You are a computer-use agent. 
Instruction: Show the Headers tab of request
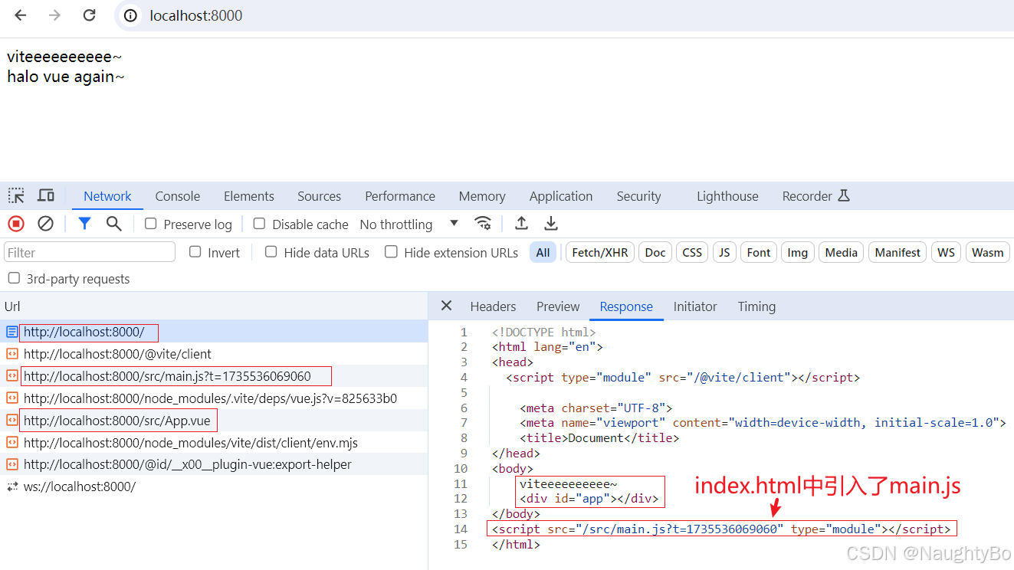point(493,306)
